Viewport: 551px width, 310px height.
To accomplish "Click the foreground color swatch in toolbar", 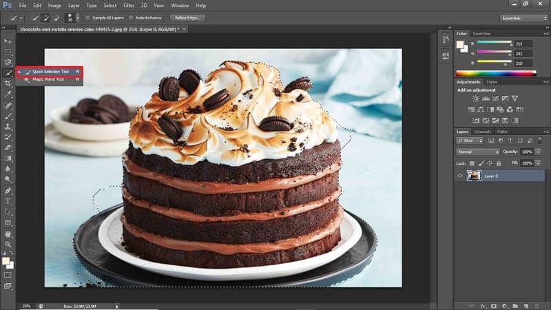I will (x=6, y=261).
